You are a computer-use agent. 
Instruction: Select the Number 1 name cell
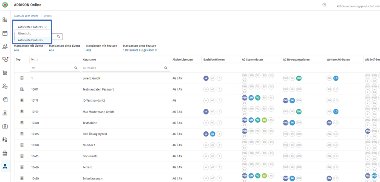tap(89, 145)
